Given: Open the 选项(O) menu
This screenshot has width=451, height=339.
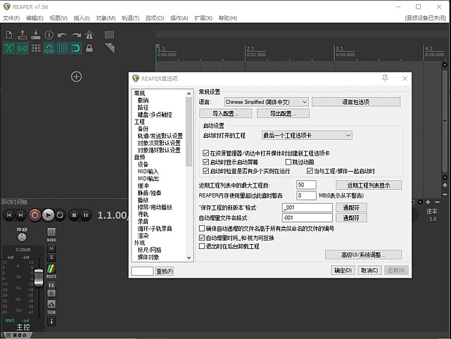Looking at the screenshot, I should [x=154, y=17].
